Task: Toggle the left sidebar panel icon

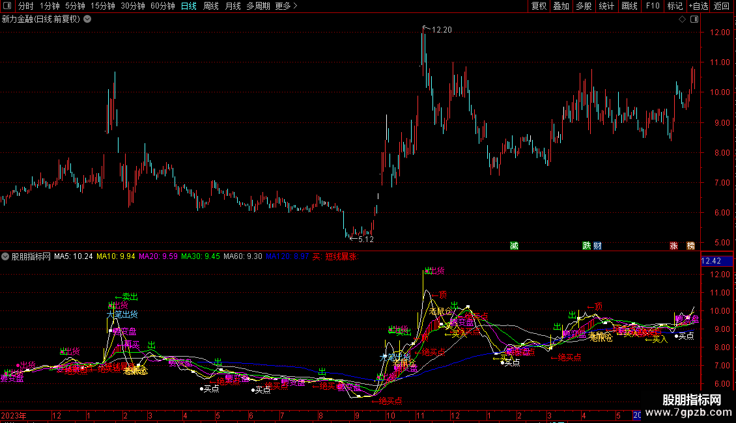Action: (7, 6)
